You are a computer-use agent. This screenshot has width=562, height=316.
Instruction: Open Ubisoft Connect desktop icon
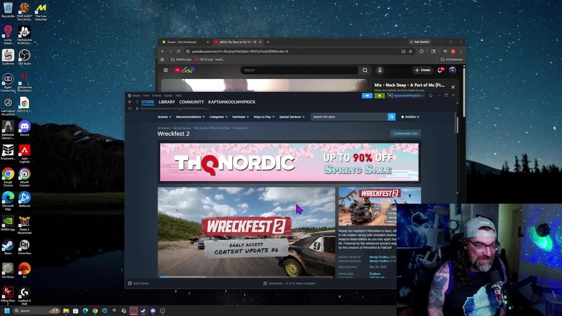pyautogui.click(x=25, y=177)
